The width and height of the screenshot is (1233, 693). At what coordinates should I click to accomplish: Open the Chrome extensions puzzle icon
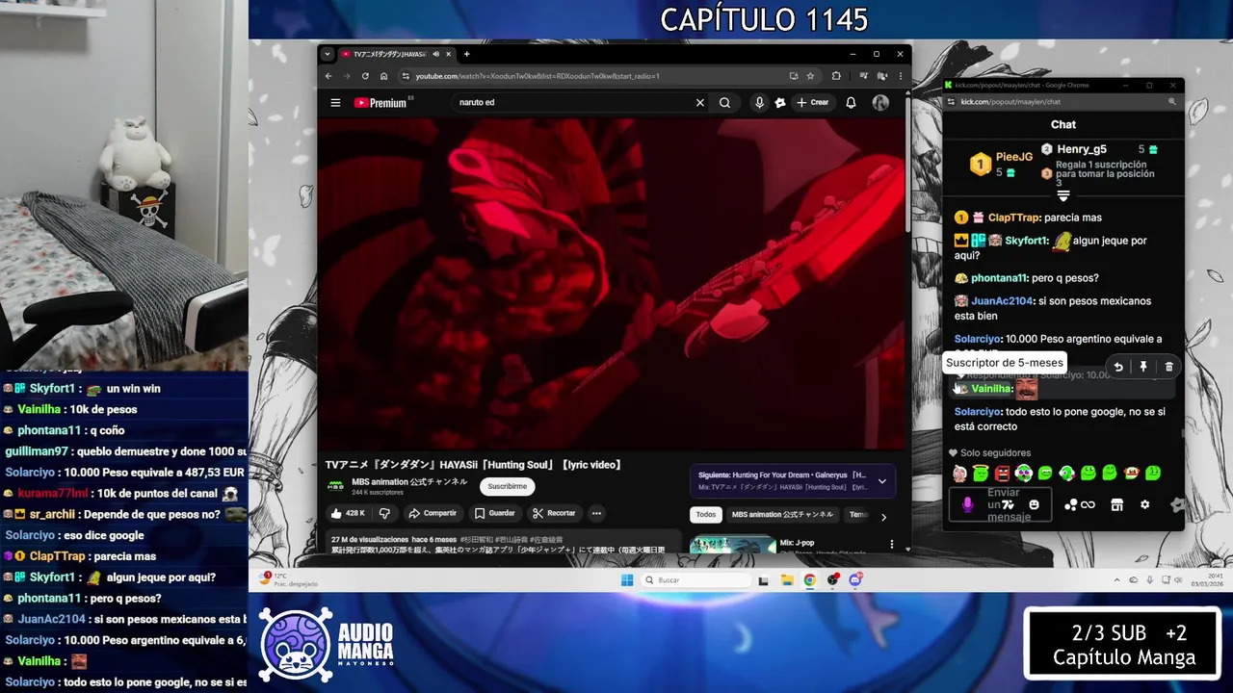coord(836,76)
